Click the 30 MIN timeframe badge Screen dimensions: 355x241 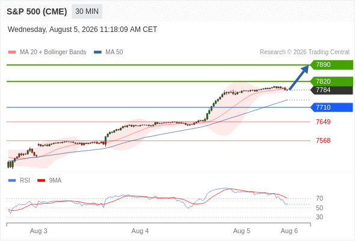pyautogui.click(x=87, y=11)
